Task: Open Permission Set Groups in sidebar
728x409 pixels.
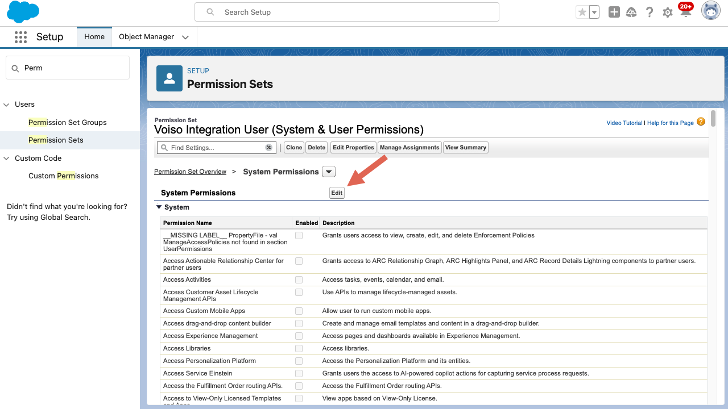Action: 68,123
